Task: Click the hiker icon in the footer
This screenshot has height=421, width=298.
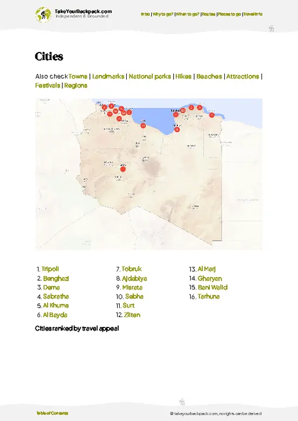Action: (182, 402)
